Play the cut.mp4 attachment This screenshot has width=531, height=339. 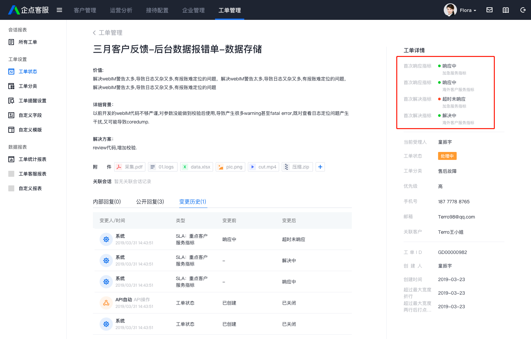click(264, 167)
